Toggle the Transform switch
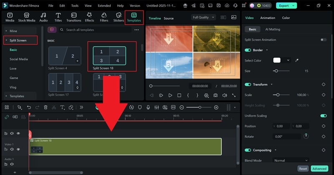 pos(248,85)
